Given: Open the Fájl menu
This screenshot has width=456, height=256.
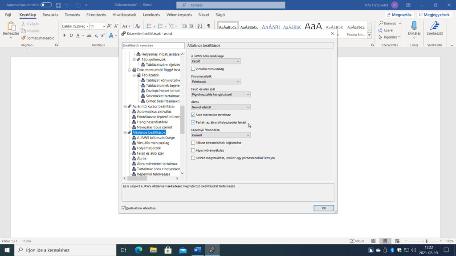Looking at the screenshot, I should click(x=8, y=15).
